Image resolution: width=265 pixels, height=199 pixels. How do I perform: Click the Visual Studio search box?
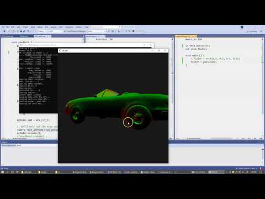[106, 27]
